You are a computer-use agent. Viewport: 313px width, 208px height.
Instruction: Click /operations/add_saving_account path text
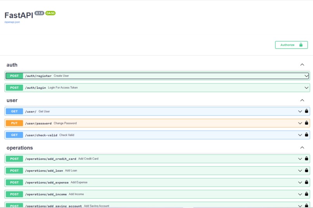(54, 206)
